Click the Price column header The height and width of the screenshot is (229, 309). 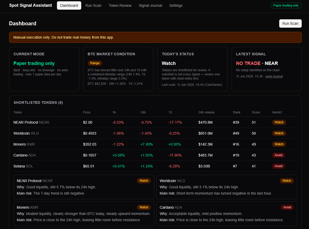click(x=87, y=112)
